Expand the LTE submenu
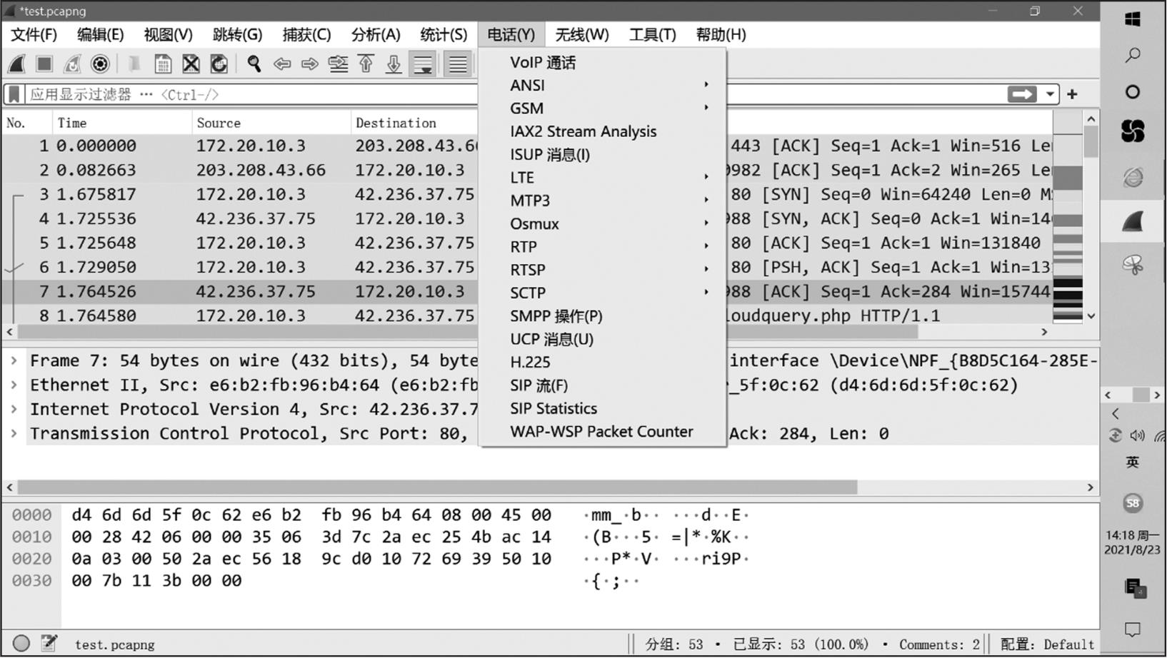Screen dimensions: 1167x658 [x=603, y=178]
